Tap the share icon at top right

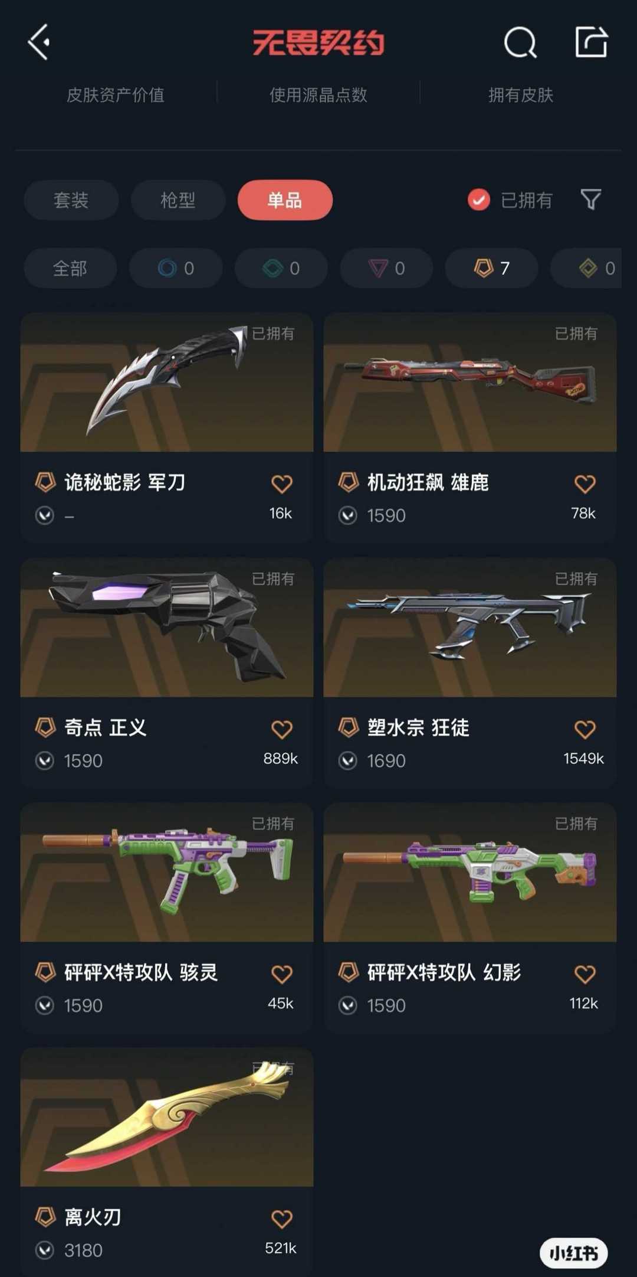pos(591,42)
